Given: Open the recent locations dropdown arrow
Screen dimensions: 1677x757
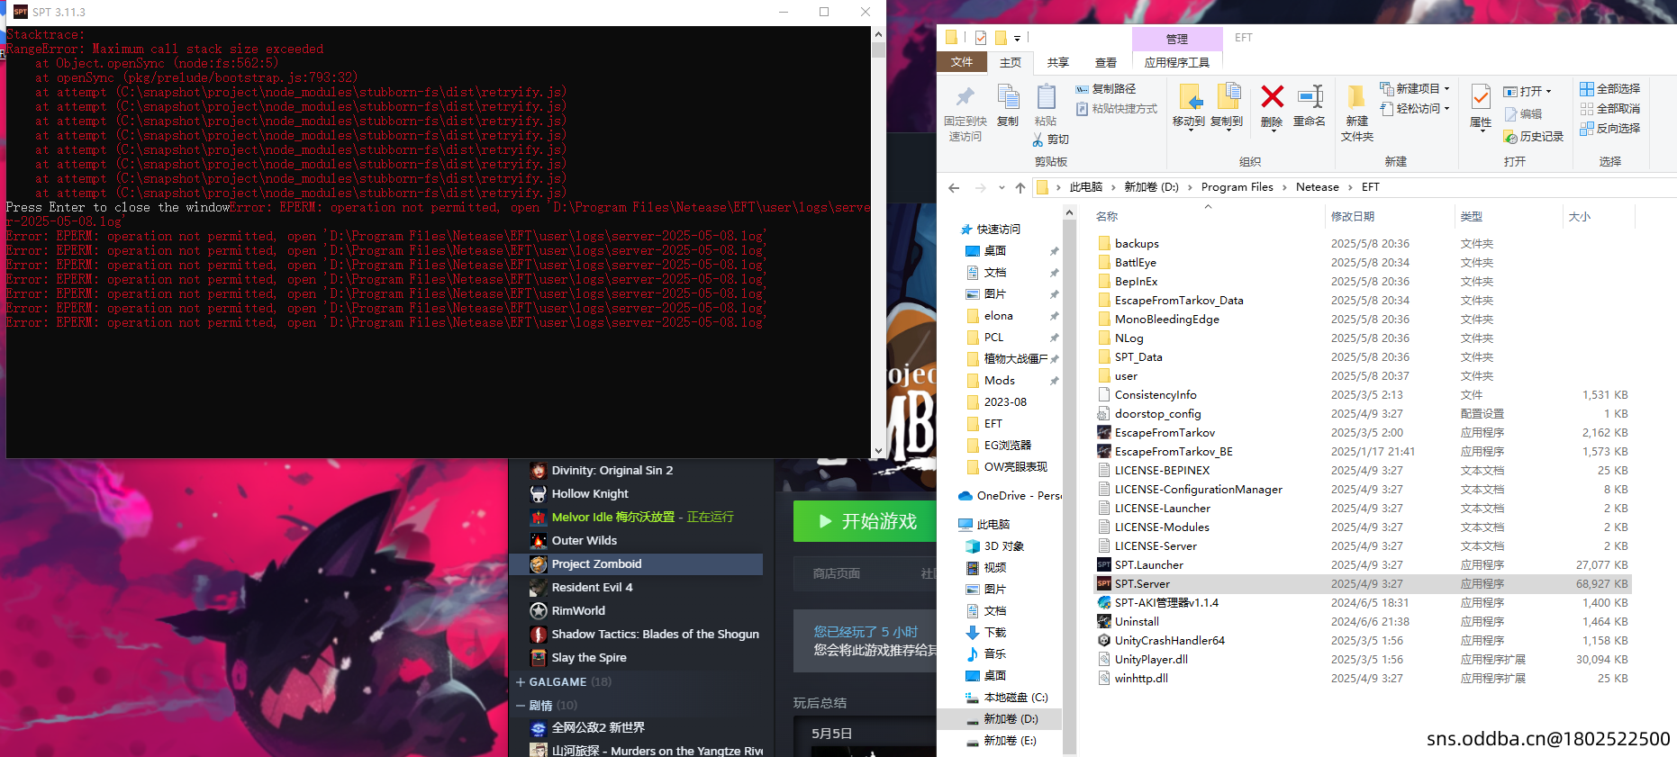Looking at the screenshot, I should (x=1002, y=187).
